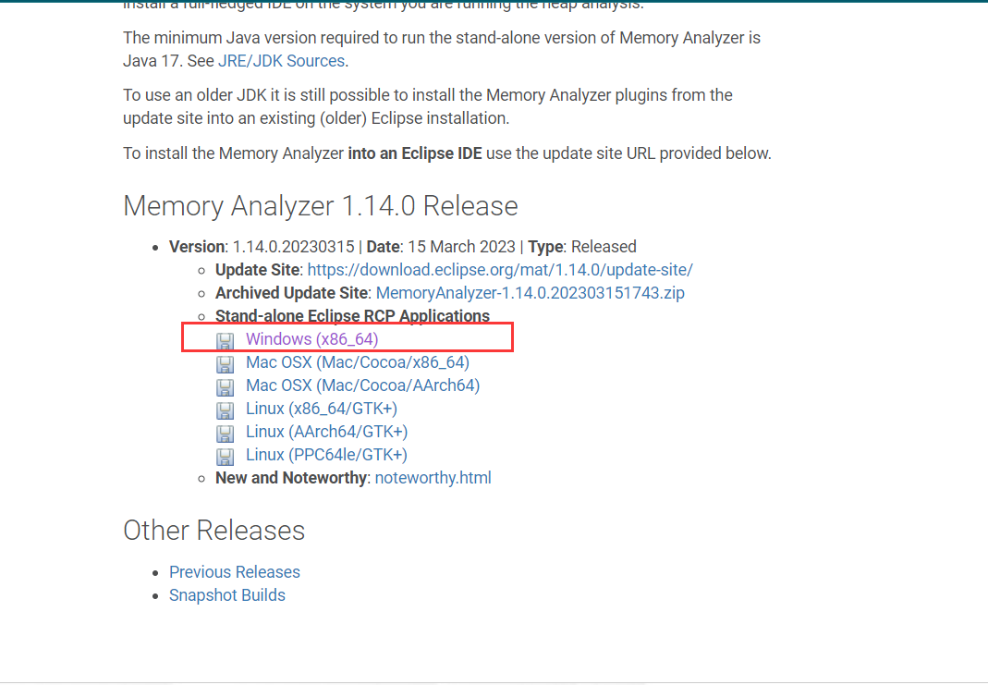Open the noteworthy.html link
Image resolution: width=988 pixels, height=685 pixels.
[433, 478]
